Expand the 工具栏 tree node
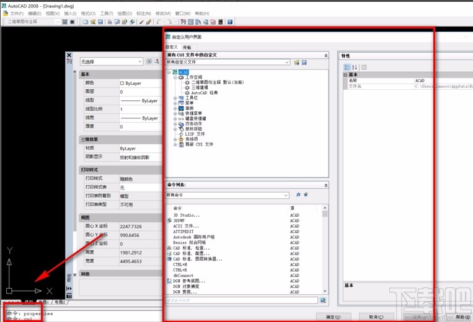473x322 pixels. (175, 98)
